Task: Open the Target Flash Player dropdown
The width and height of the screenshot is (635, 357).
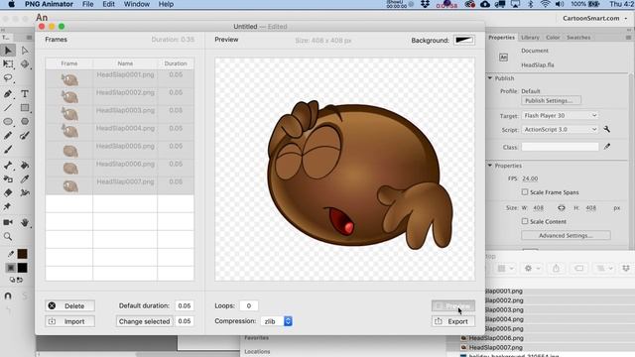Action: click(560, 115)
